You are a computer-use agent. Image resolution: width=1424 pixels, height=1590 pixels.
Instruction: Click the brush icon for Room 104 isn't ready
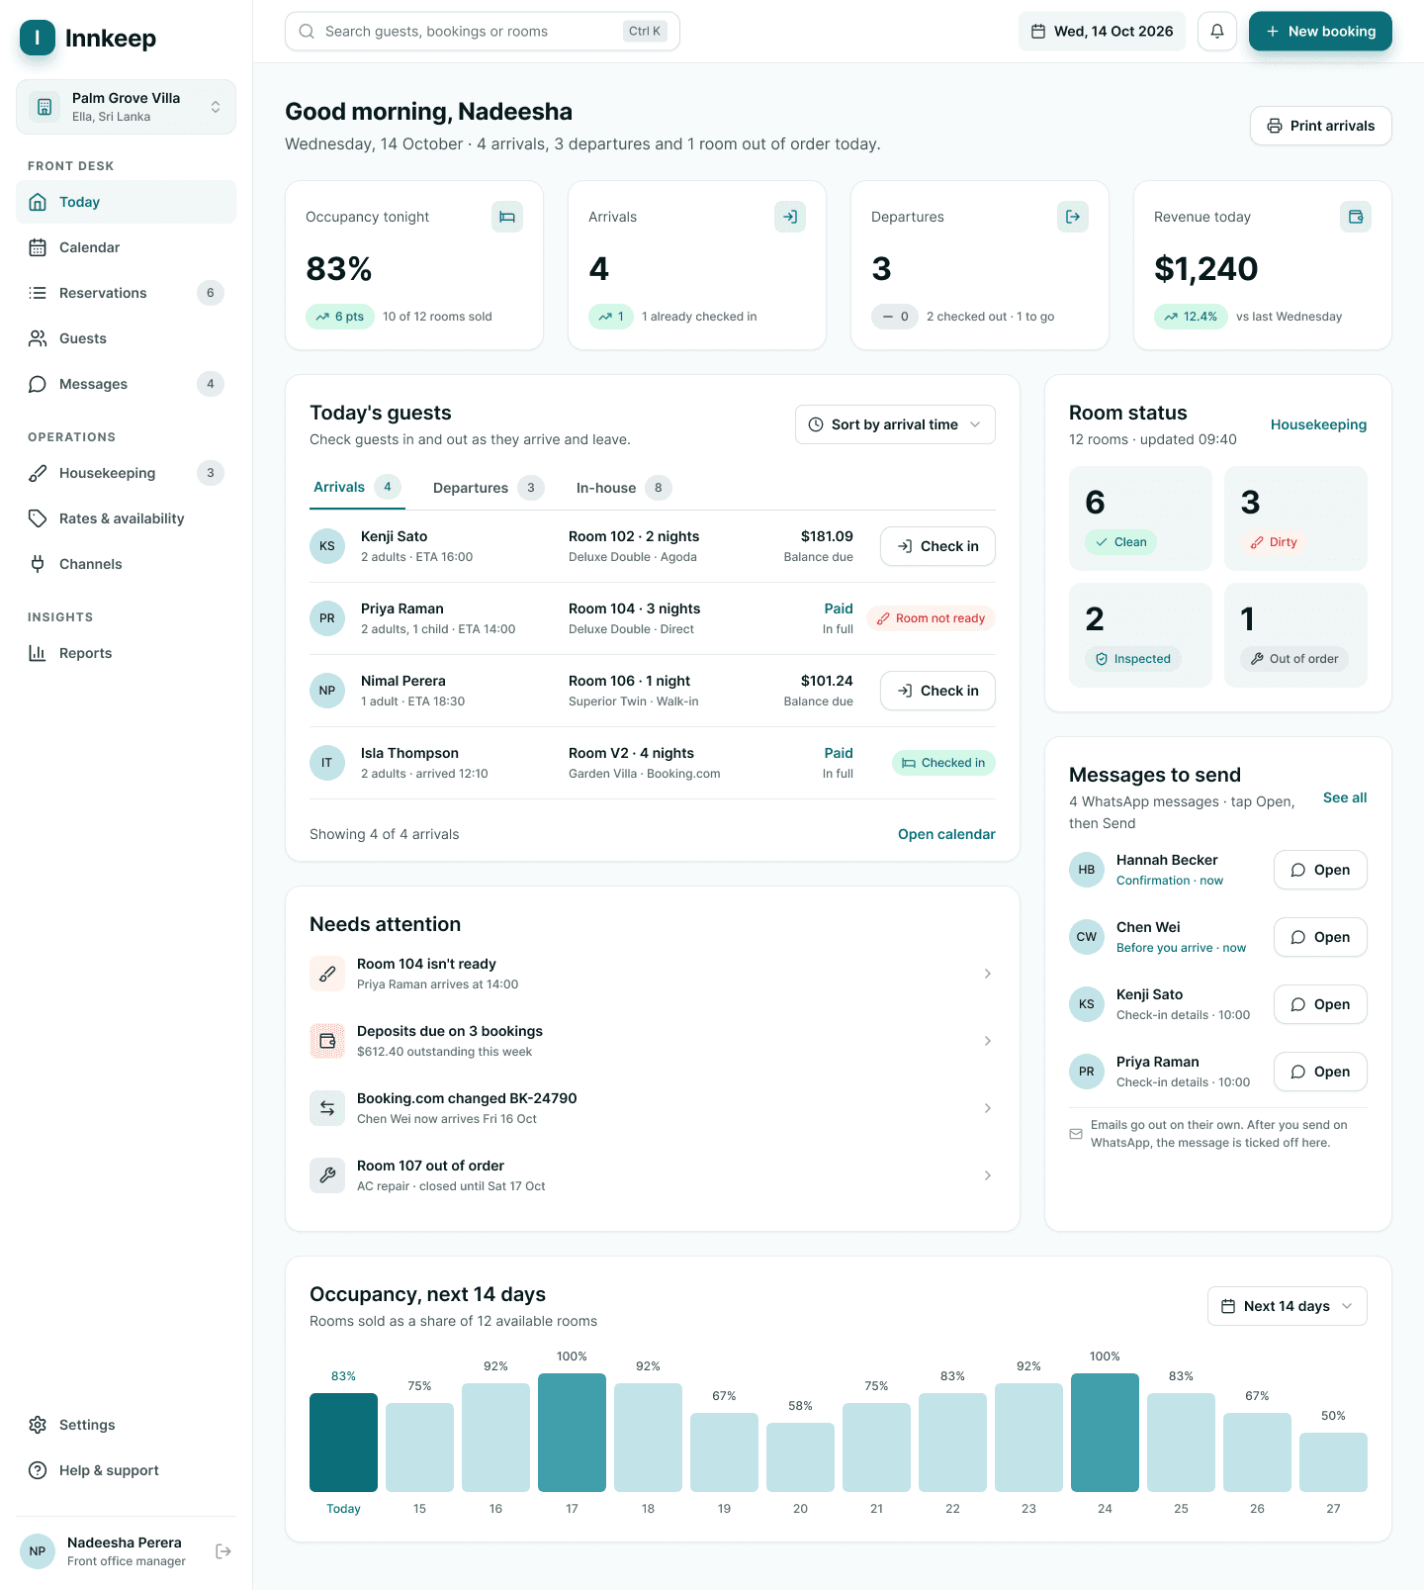click(x=327, y=974)
